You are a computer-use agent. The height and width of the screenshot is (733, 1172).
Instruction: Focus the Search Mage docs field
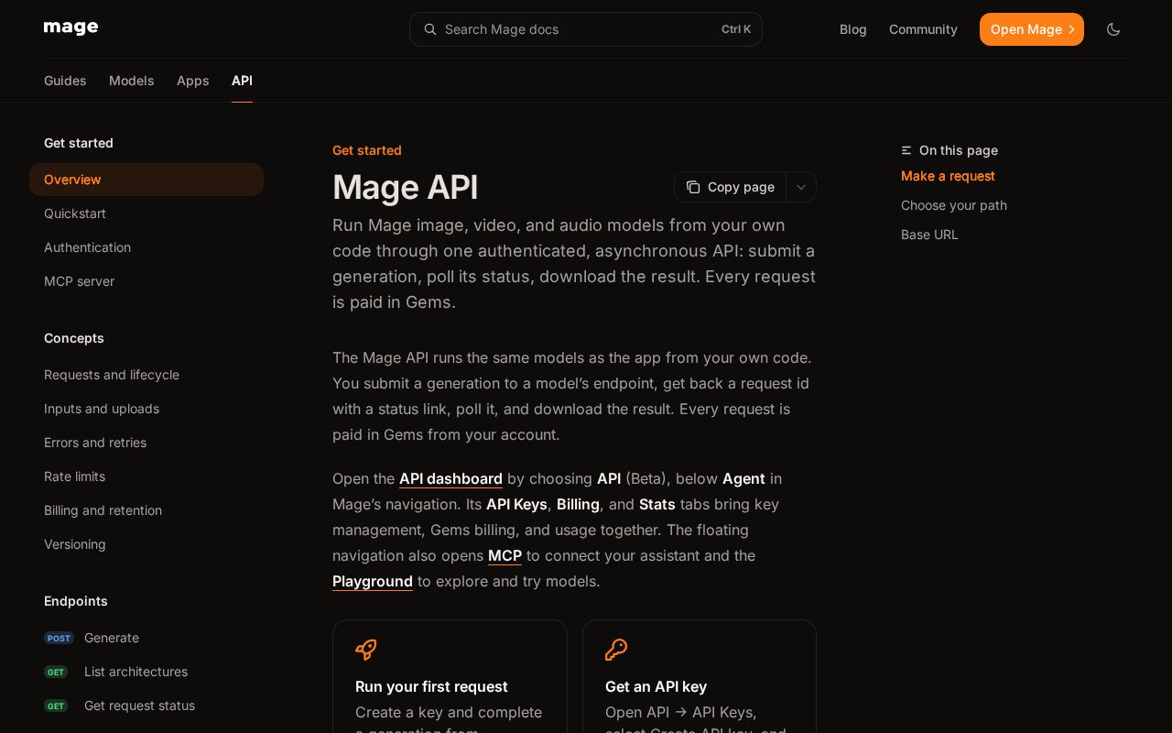pos(586,29)
